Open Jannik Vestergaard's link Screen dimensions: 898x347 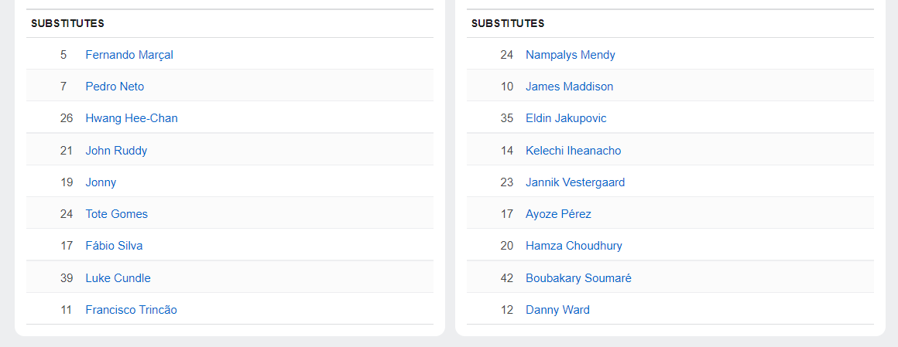pyautogui.click(x=575, y=182)
